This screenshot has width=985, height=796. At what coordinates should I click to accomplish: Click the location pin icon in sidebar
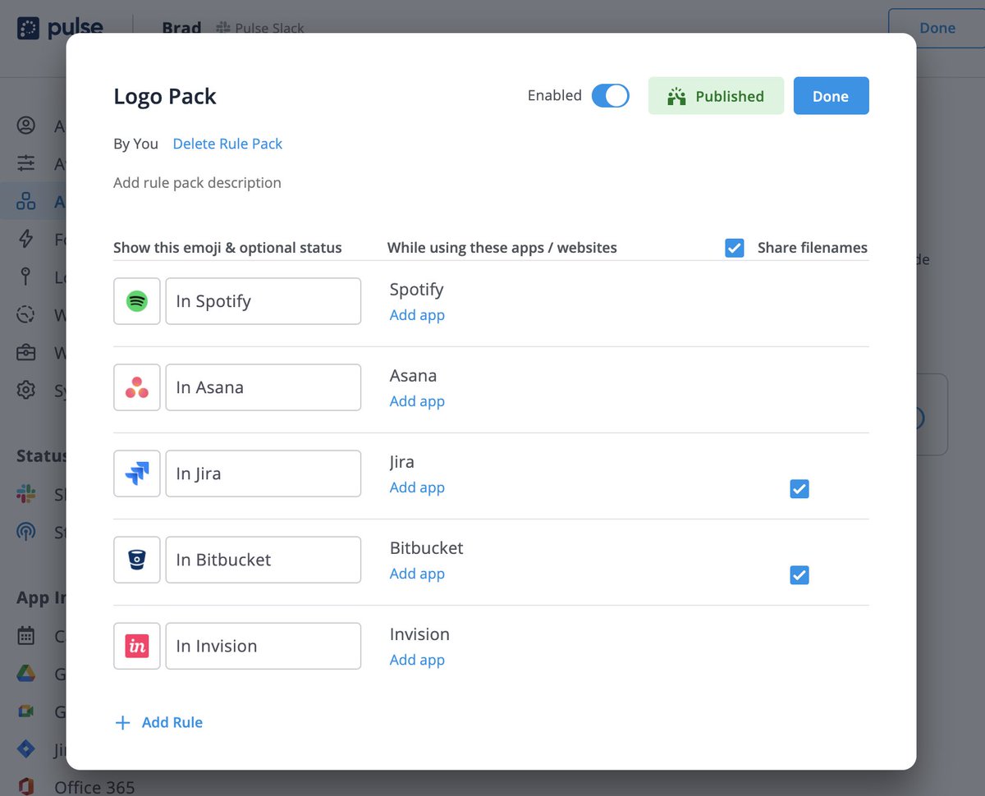26,277
